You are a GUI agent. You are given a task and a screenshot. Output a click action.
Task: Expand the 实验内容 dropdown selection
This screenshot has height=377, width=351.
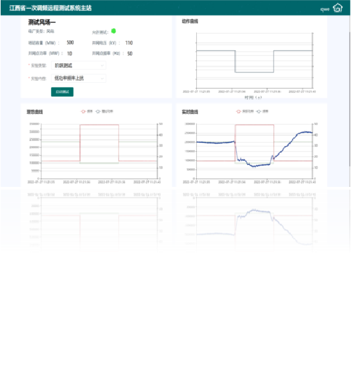pyautogui.click(x=79, y=78)
